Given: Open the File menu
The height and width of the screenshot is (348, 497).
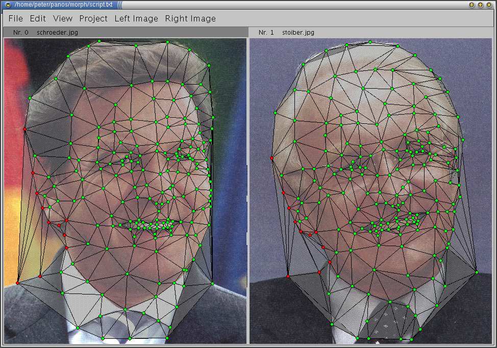Looking at the screenshot, I should (15, 19).
